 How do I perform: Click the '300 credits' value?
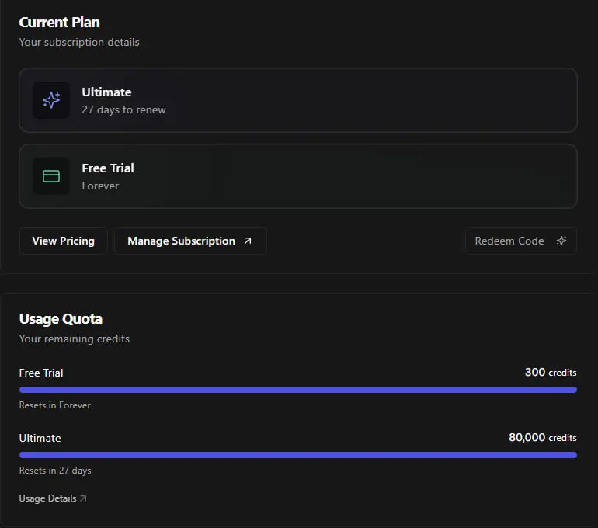coord(551,372)
